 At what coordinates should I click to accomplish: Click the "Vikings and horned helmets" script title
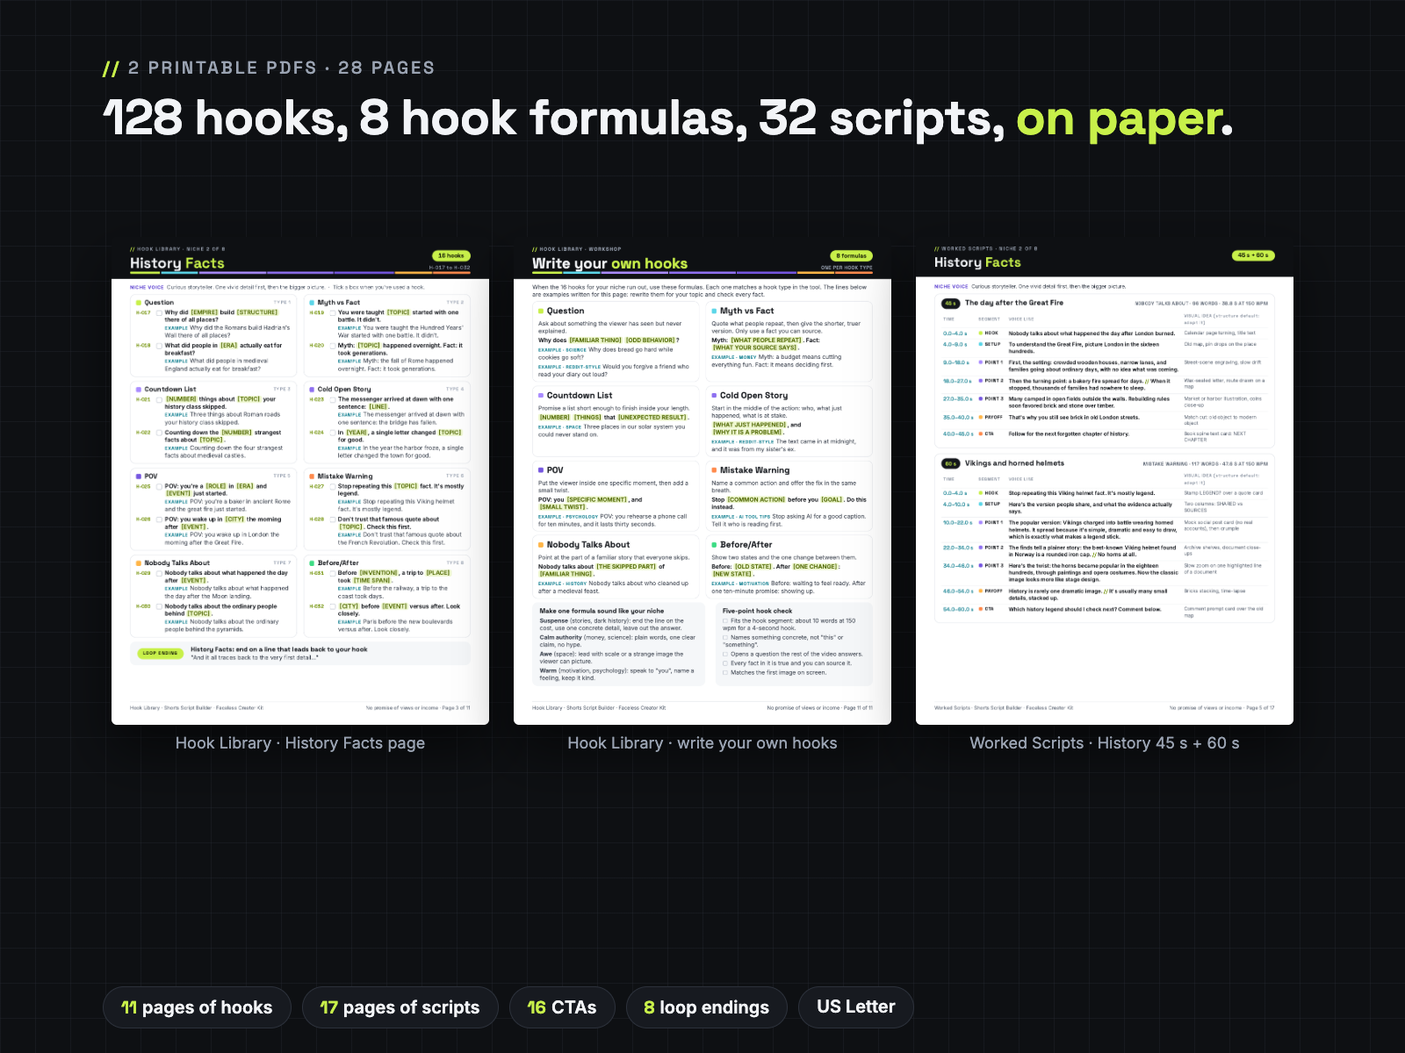(1014, 463)
